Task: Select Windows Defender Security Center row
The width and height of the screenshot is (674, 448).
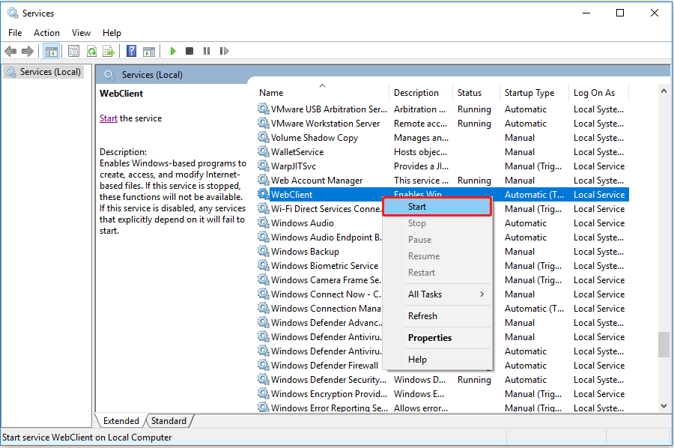Action: 443,379
